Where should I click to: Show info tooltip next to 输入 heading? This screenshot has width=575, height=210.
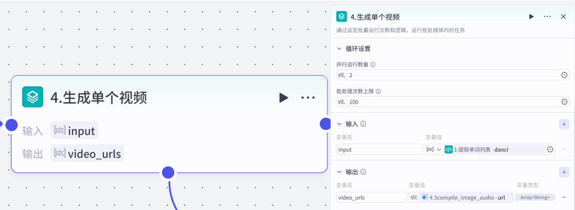364,124
